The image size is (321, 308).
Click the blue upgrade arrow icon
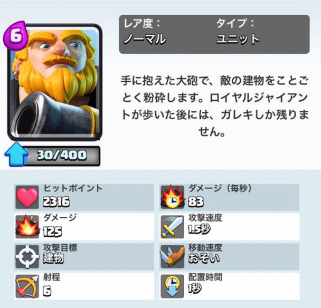coord(16,155)
